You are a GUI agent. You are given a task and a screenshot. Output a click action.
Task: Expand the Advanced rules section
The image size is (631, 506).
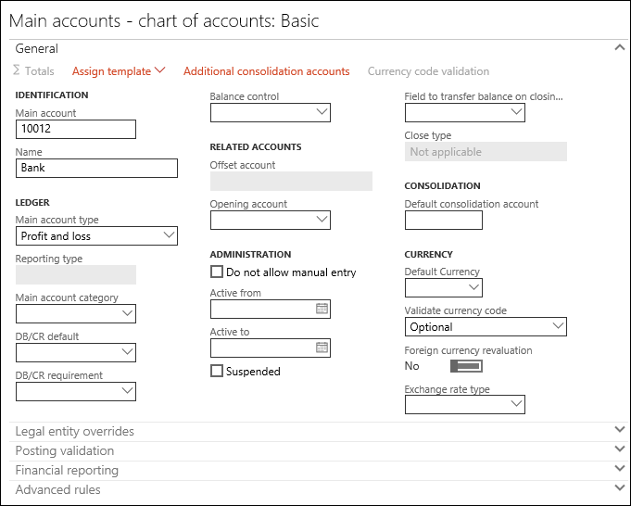pyautogui.click(x=619, y=489)
